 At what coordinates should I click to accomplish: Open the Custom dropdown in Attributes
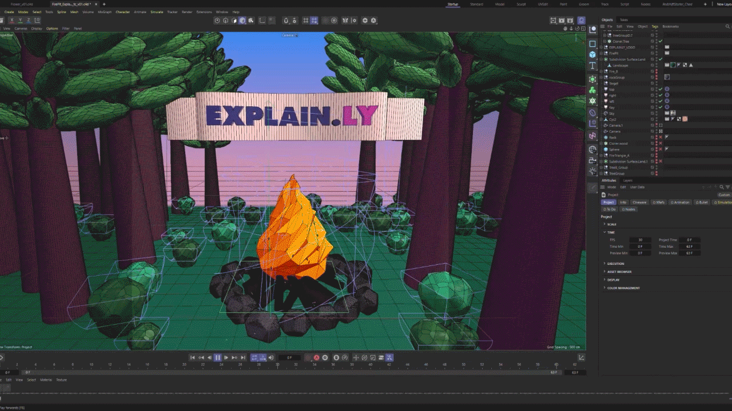[723, 195]
